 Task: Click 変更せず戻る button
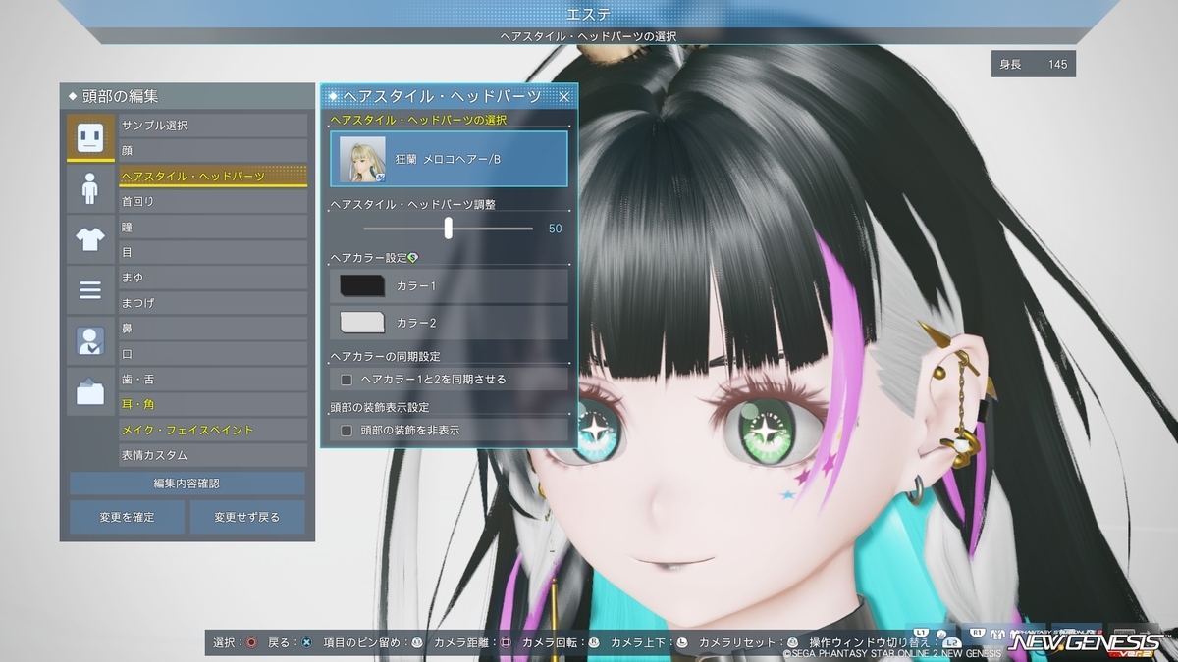point(247,517)
